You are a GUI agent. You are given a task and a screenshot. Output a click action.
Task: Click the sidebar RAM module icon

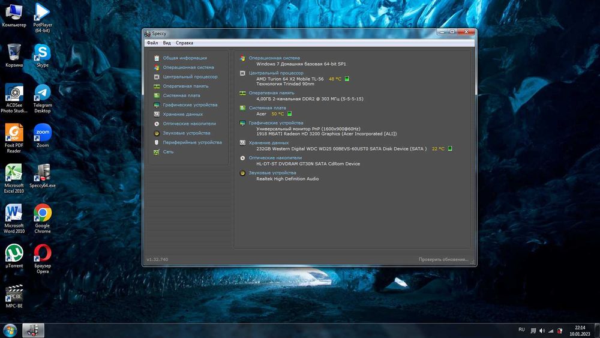point(157,86)
